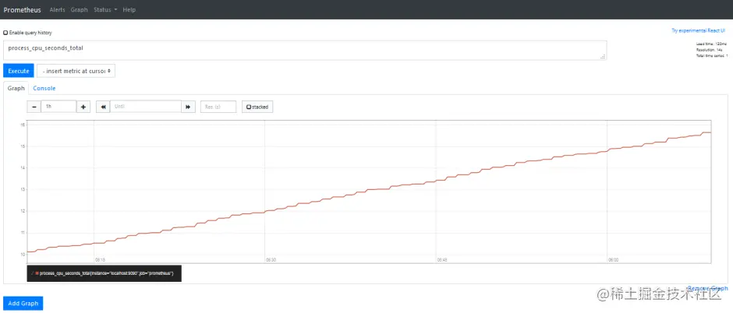Click the legend entry process_cpu_seconds_total series
The height and width of the screenshot is (313, 733).
coord(107,273)
